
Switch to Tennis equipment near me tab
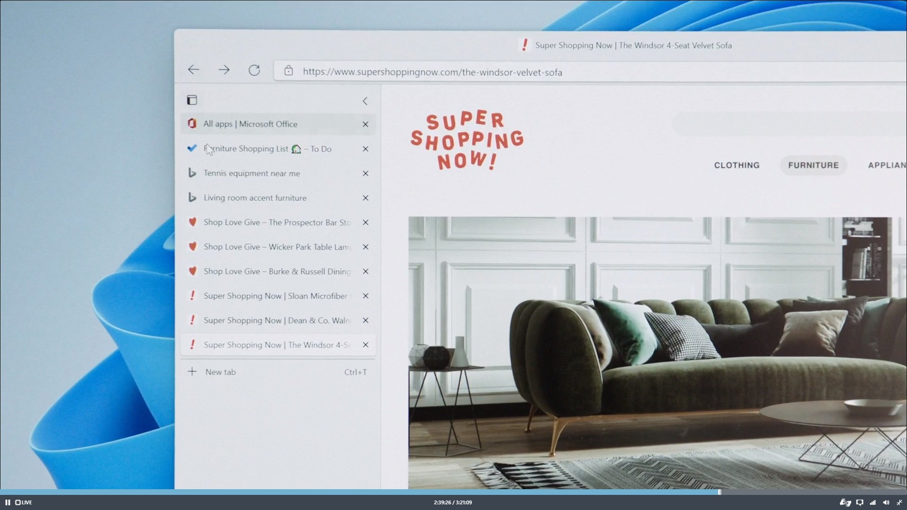click(x=278, y=173)
